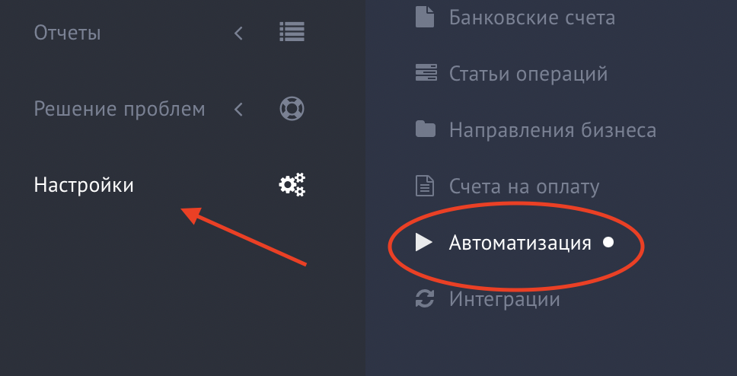Open the Отчеты menu label
The width and height of the screenshot is (737, 376).
(x=67, y=33)
